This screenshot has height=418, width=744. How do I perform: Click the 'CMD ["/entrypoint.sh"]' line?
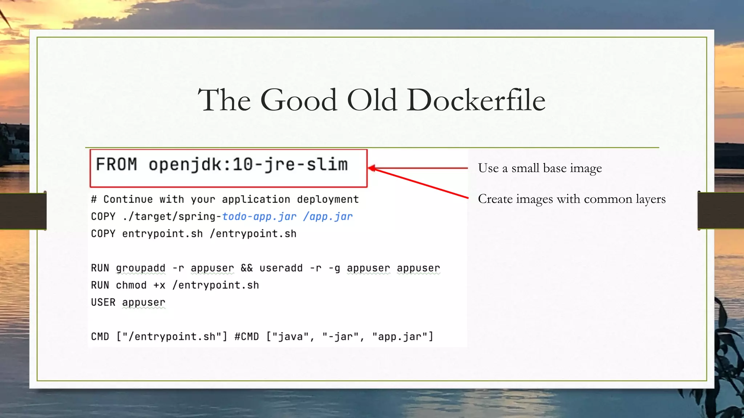(x=262, y=337)
